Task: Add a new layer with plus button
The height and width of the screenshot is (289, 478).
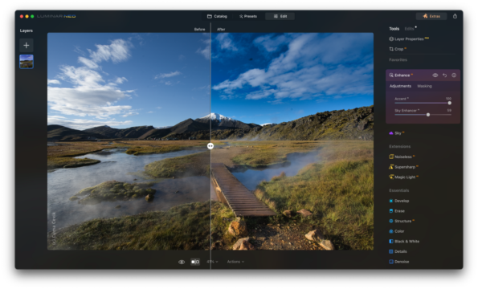Action: coord(27,46)
